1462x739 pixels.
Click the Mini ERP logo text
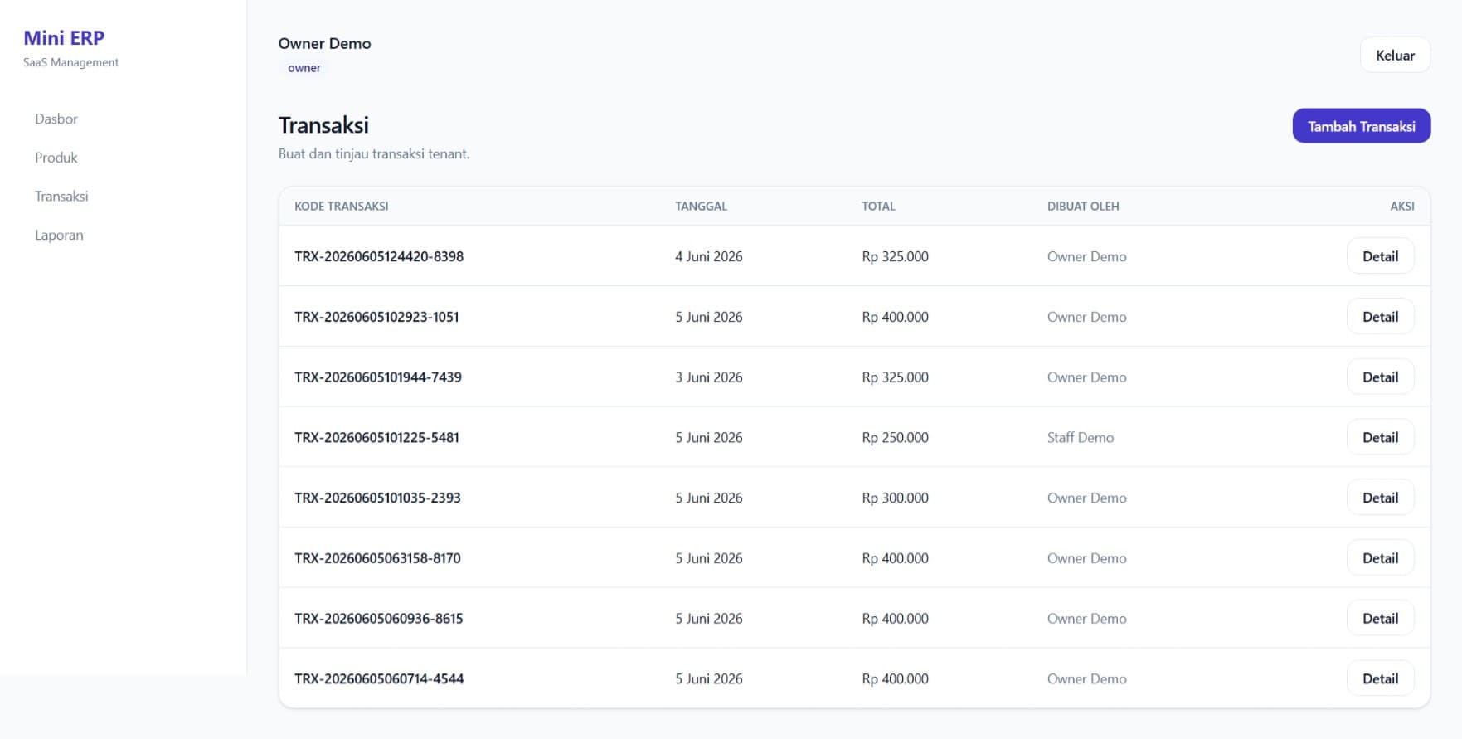[x=64, y=38]
